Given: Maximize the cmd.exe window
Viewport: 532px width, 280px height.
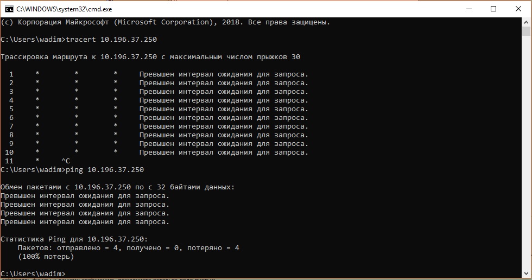Looking at the screenshot, I should pos(493,9).
